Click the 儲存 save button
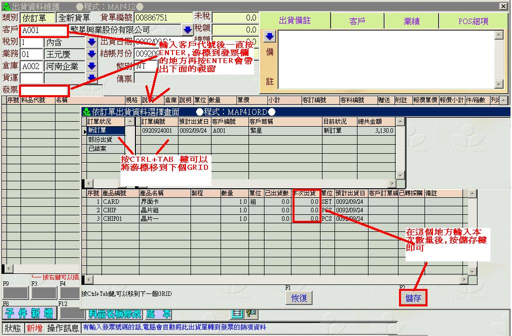The image size is (512, 336). coord(413,298)
